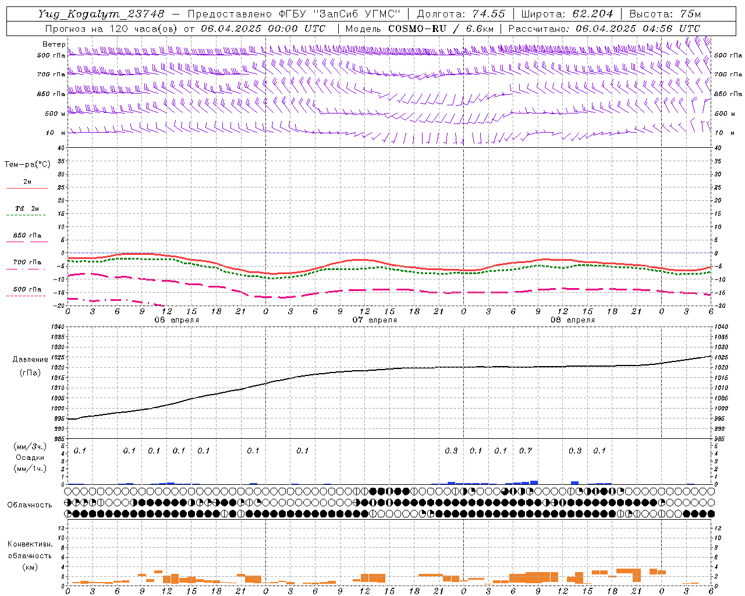745x596 pixels.
Task: Click the station title Yug_Kogalym_23748
Action: [101, 14]
